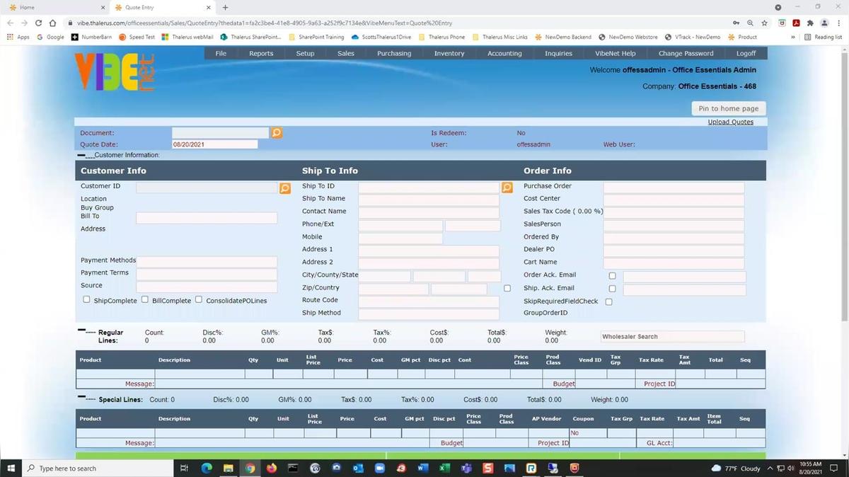849x477 pixels.
Task: Toggle the Order Ack. Email checkbox
Action: click(612, 276)
